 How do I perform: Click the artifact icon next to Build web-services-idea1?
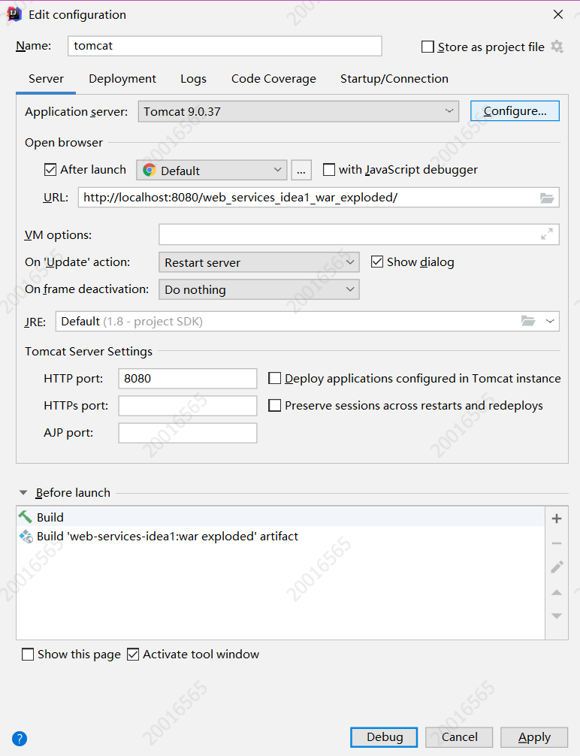26,537
